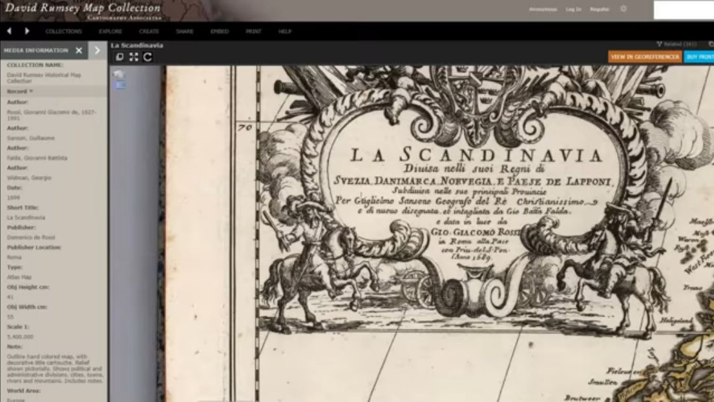
Task: Click David Rumsey Map Collection logo
Action: point(83,10)
